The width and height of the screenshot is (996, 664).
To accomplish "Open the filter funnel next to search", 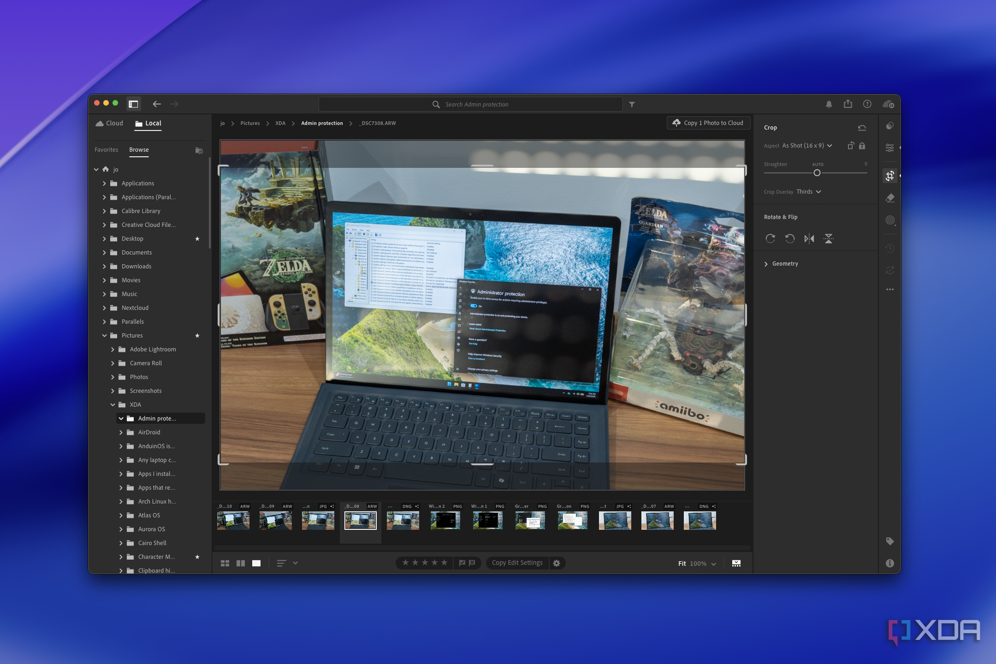I will 632,105.
